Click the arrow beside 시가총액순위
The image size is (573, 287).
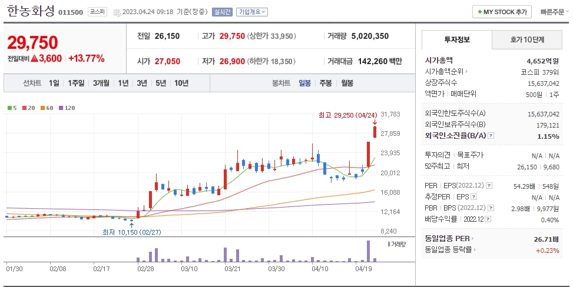pos(466,72)
